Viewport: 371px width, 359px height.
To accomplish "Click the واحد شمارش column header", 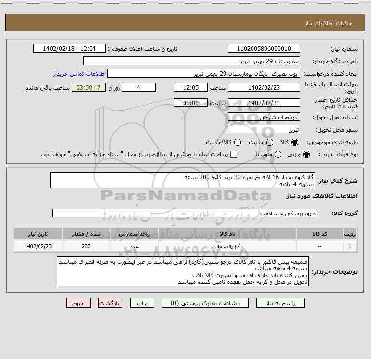I will pos(134,234).
